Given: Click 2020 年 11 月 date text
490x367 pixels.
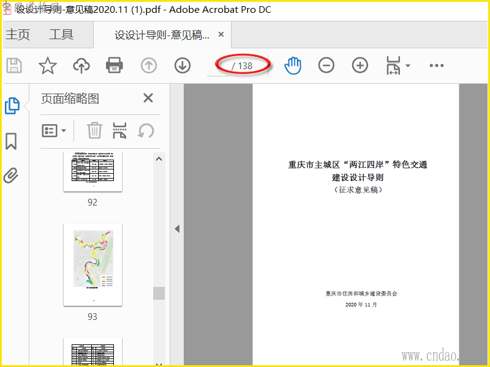Looking at the screenshot, I should (x=361, y=305).
